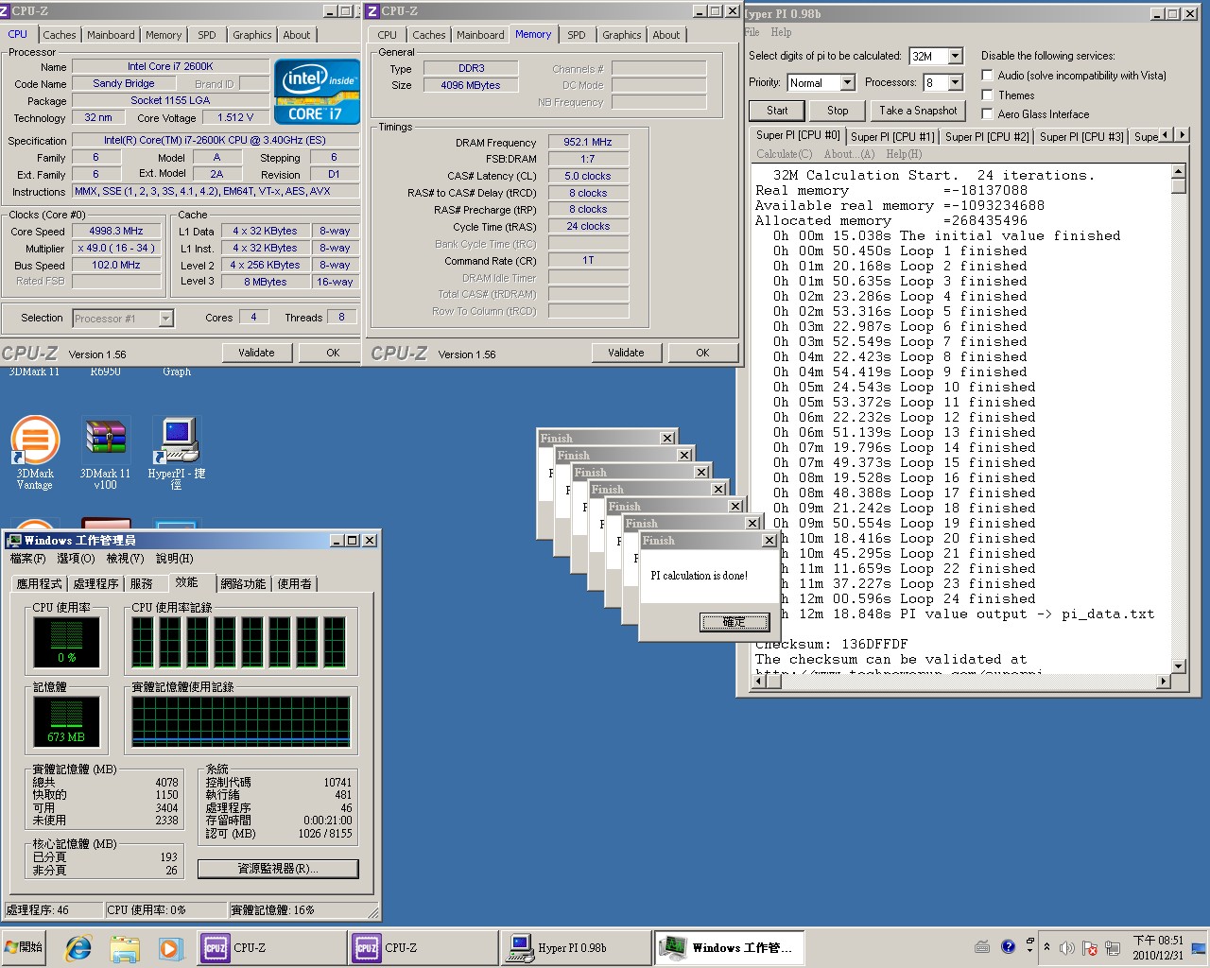Select Graphics tab in left CPU-Z
The height and width of the screenshot is (968, 1210).
(252, 35)
